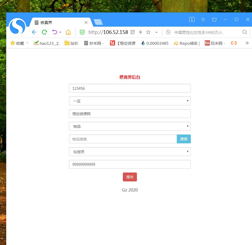This screenshot has width=252, height=245.
Task: Click the QR code icon in address bar
Action: (x=133, y=32)
